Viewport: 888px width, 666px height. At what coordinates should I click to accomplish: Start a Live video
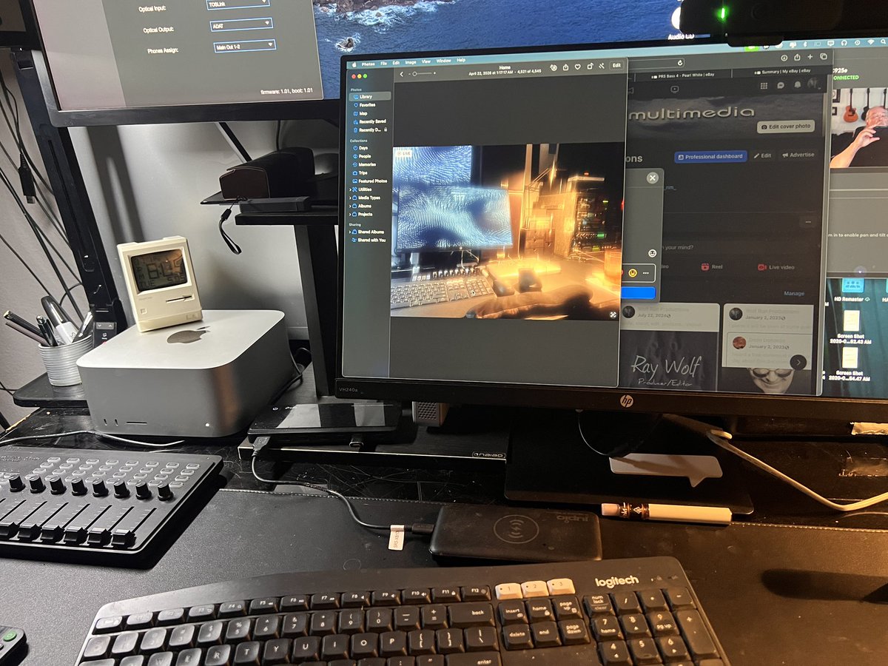point(776,267)
